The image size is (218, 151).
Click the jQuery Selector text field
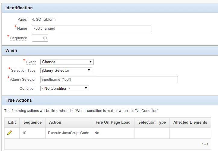click(109, 80)
